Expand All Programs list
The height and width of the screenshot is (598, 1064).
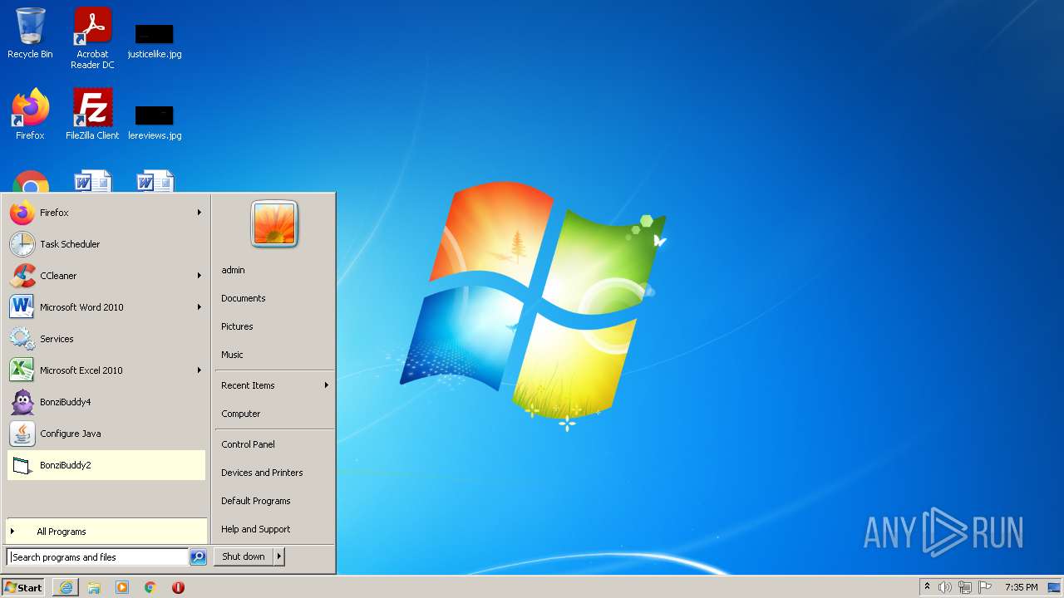106,532
